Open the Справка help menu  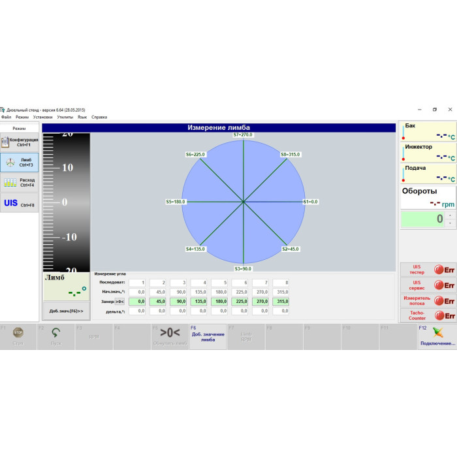coord(99,117)
